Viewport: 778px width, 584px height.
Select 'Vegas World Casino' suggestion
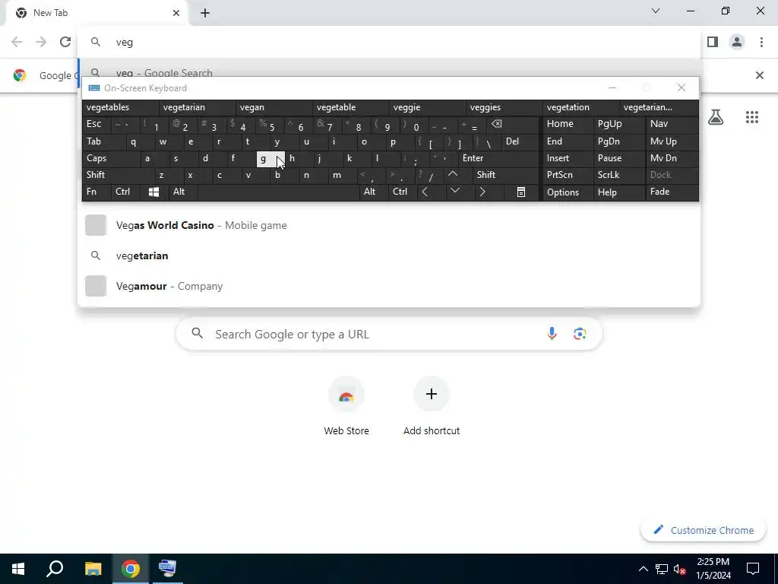(x=389, y=225)
